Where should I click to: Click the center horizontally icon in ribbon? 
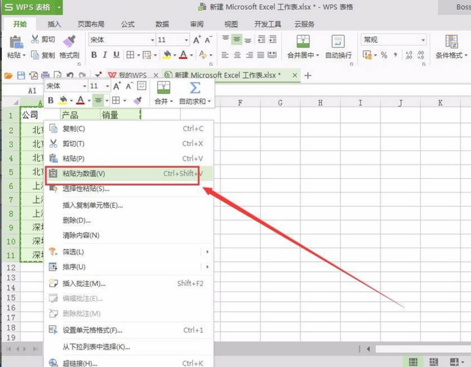tap(237, 55)
